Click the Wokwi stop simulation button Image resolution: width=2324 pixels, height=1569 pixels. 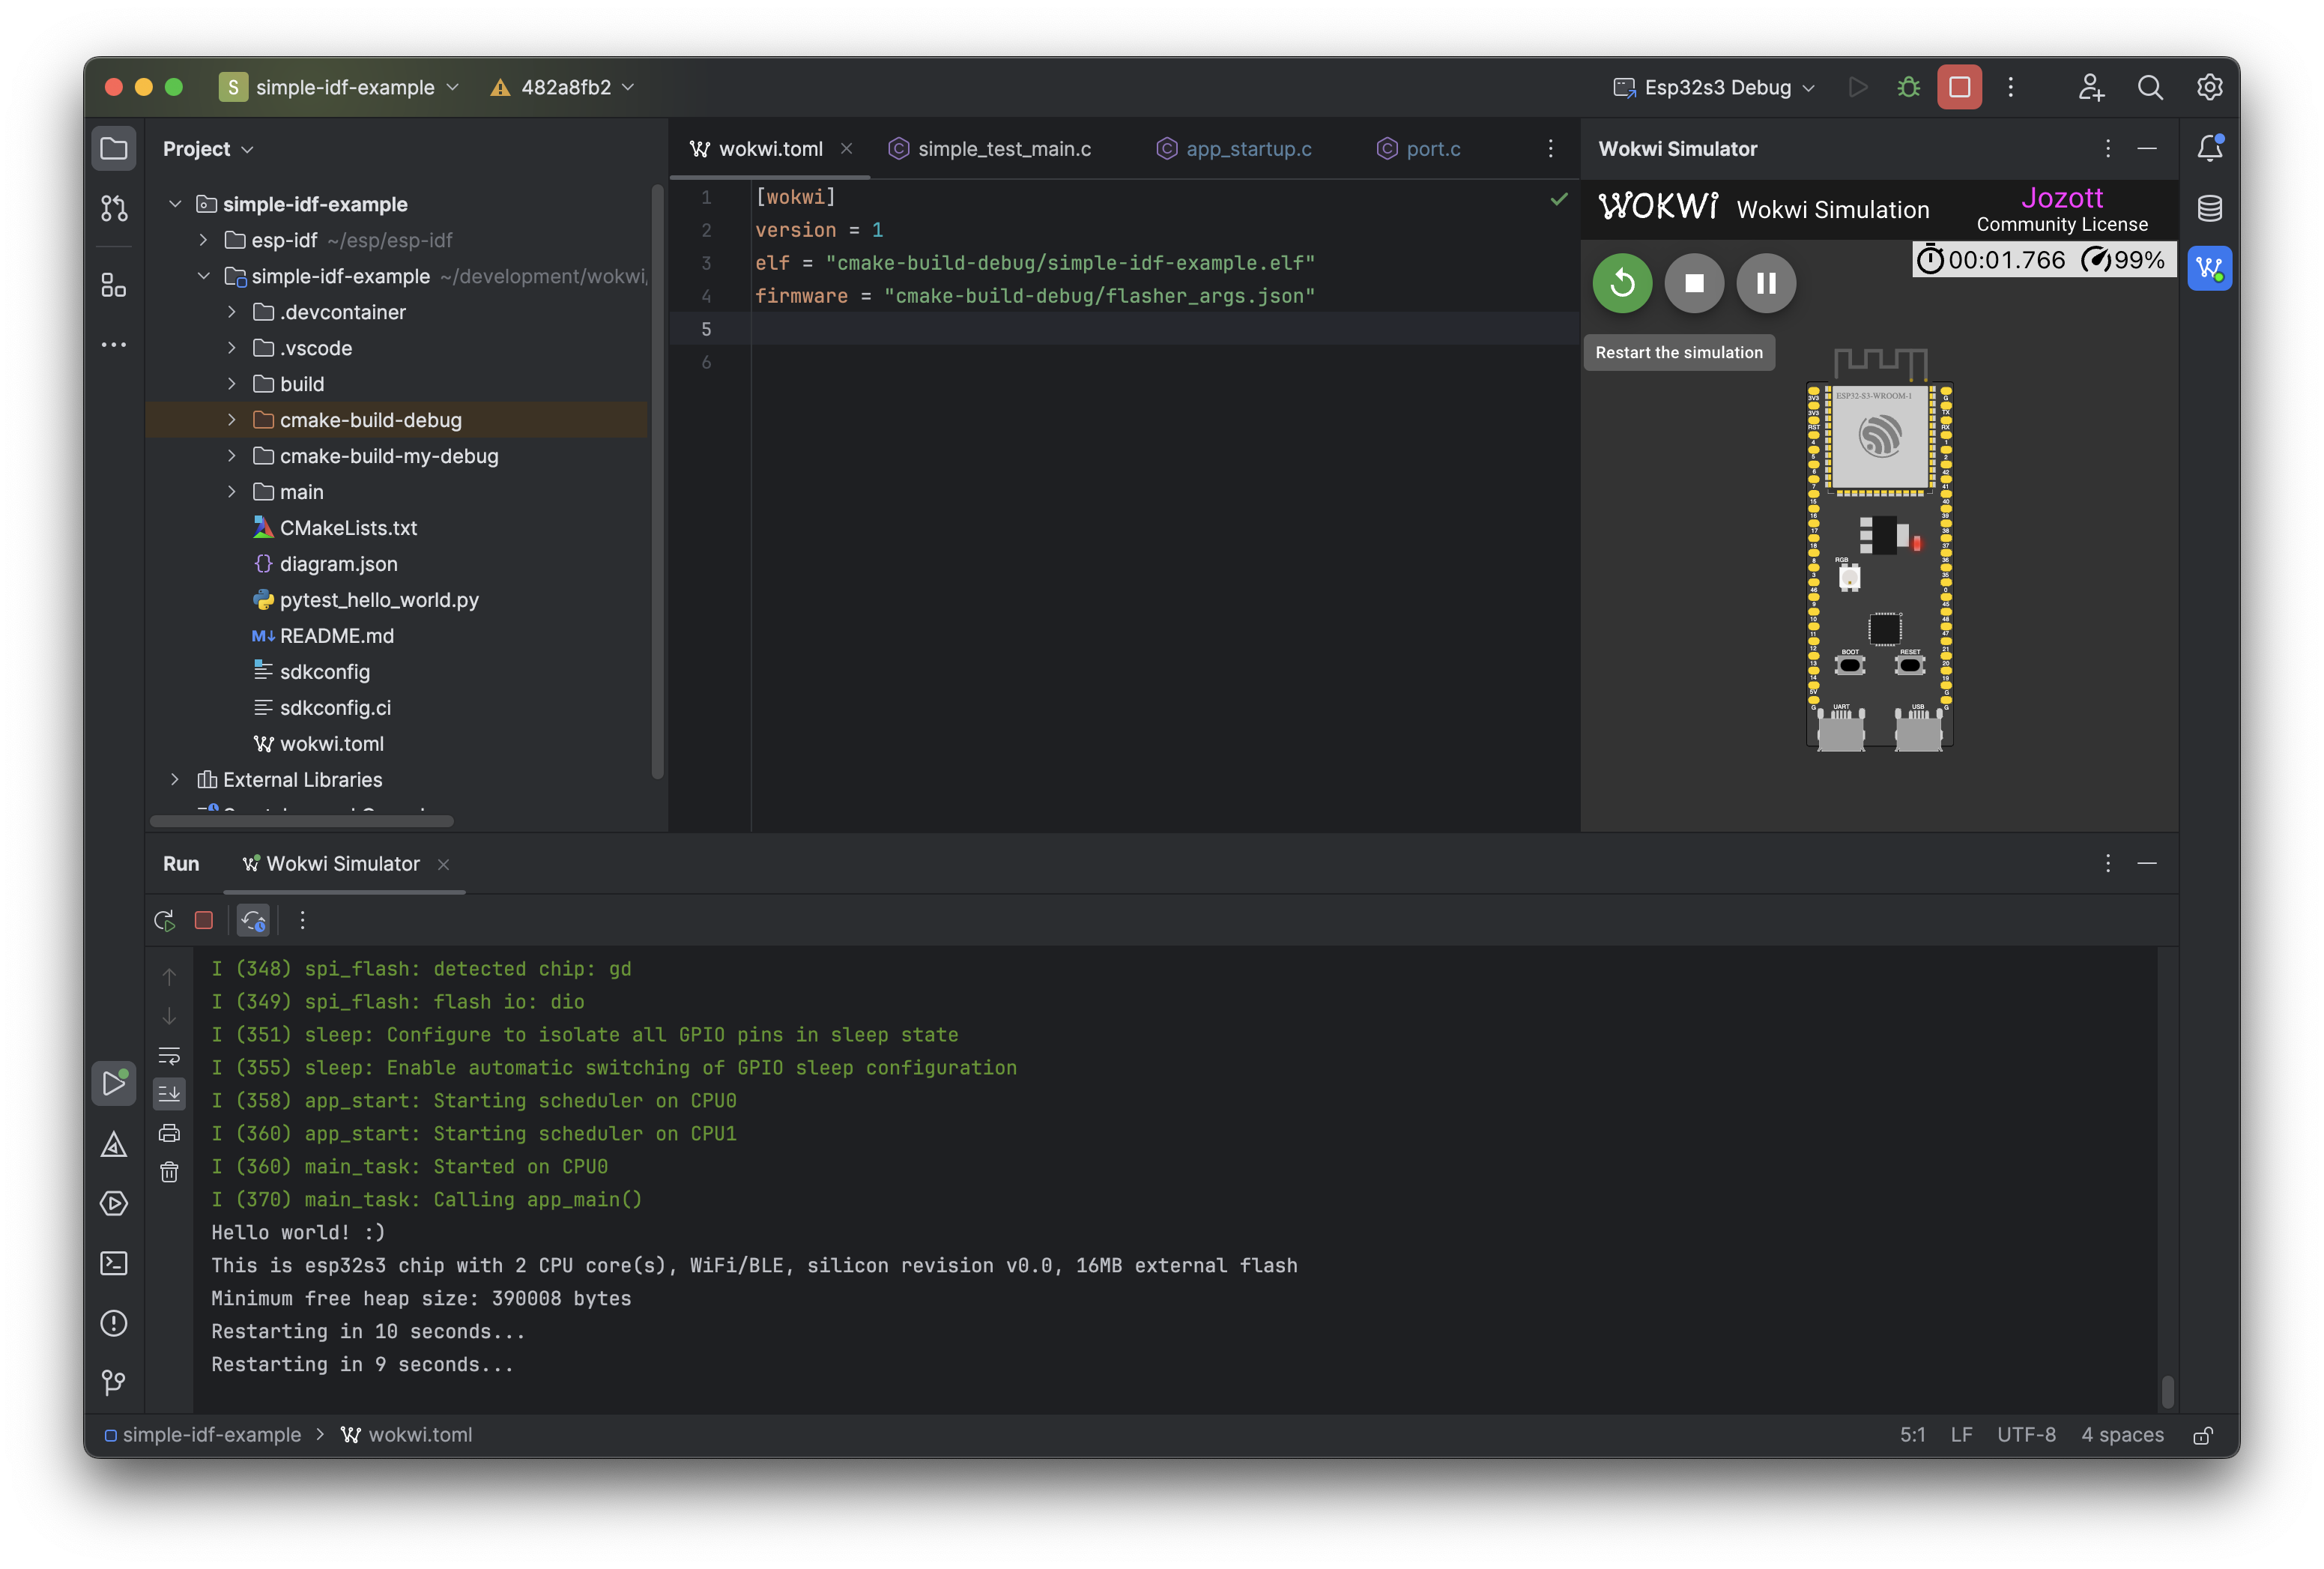pyautogui.click(x=1694, y=282)
